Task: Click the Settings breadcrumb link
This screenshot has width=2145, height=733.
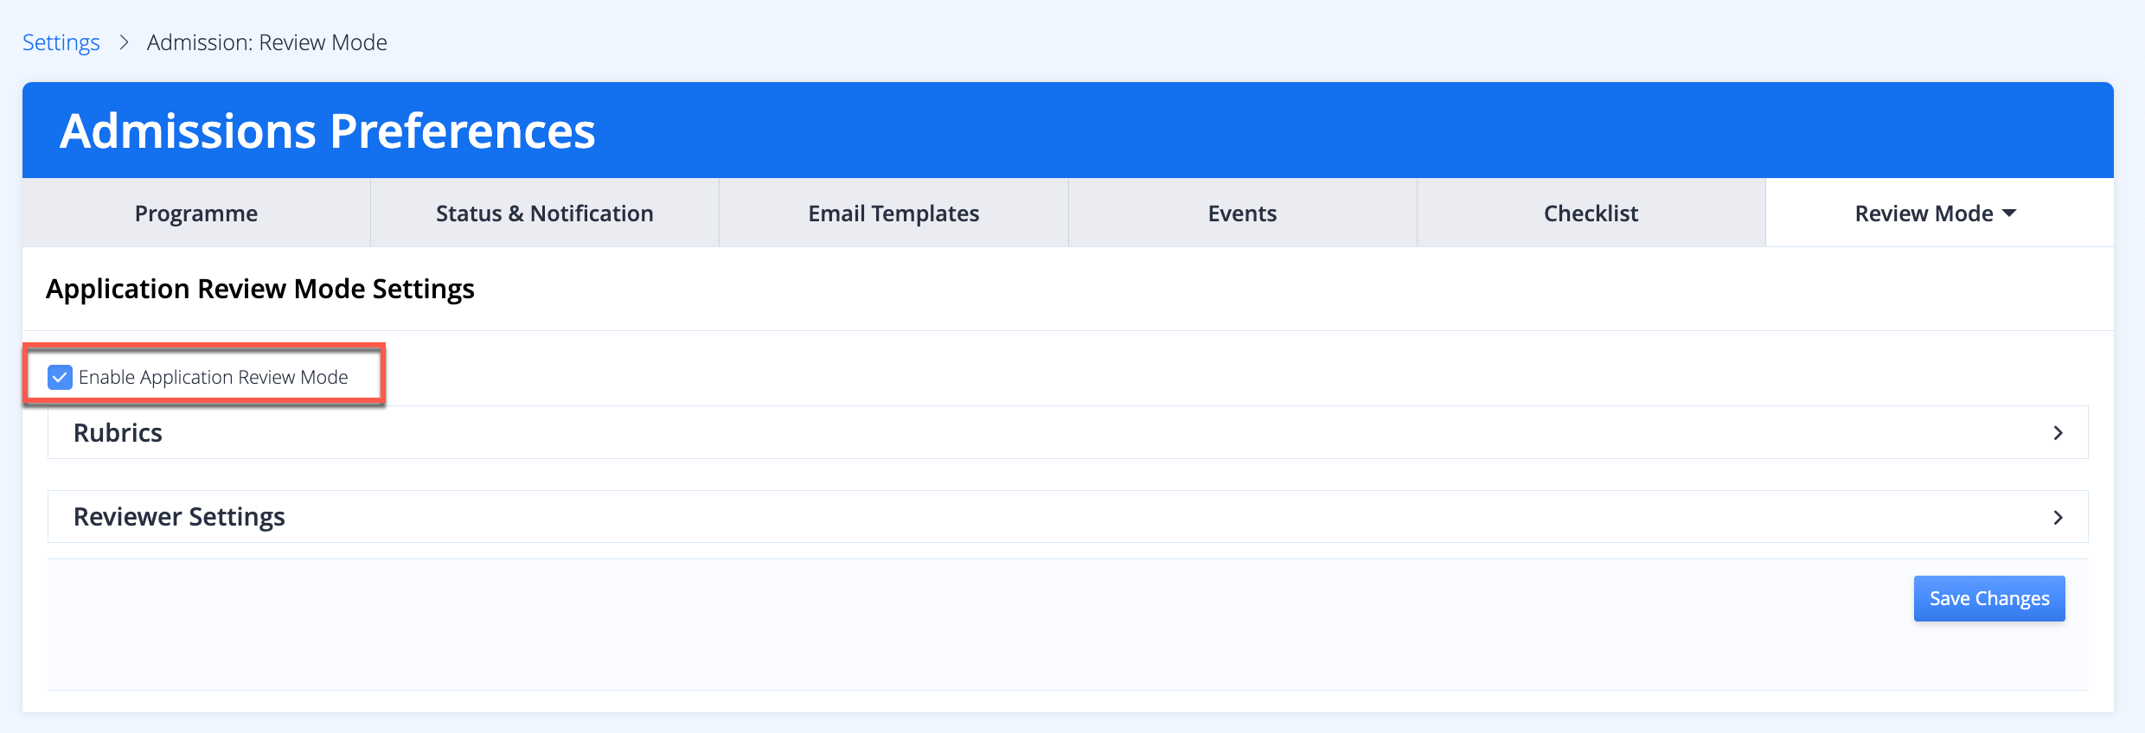Action: (61, 42)
